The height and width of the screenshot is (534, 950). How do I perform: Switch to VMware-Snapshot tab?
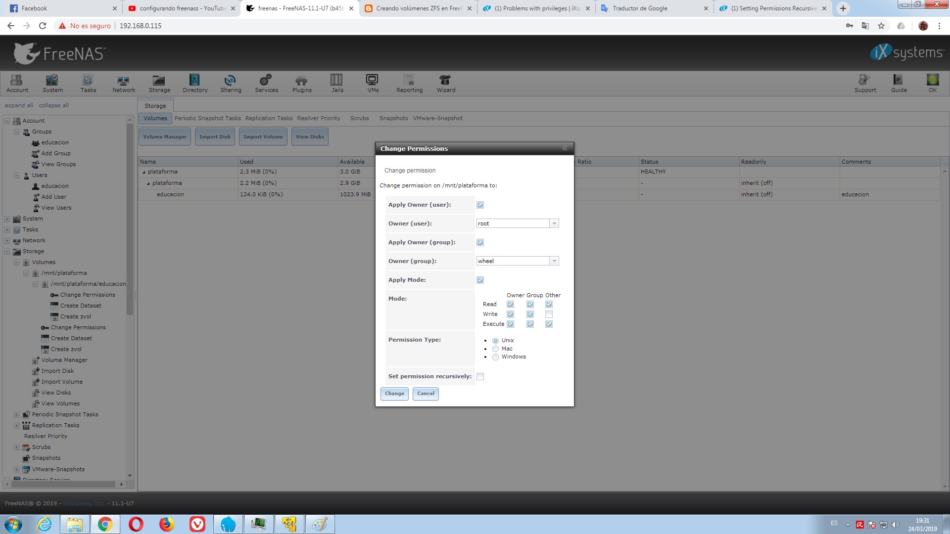pyautogui.click(x=438, y=118)
